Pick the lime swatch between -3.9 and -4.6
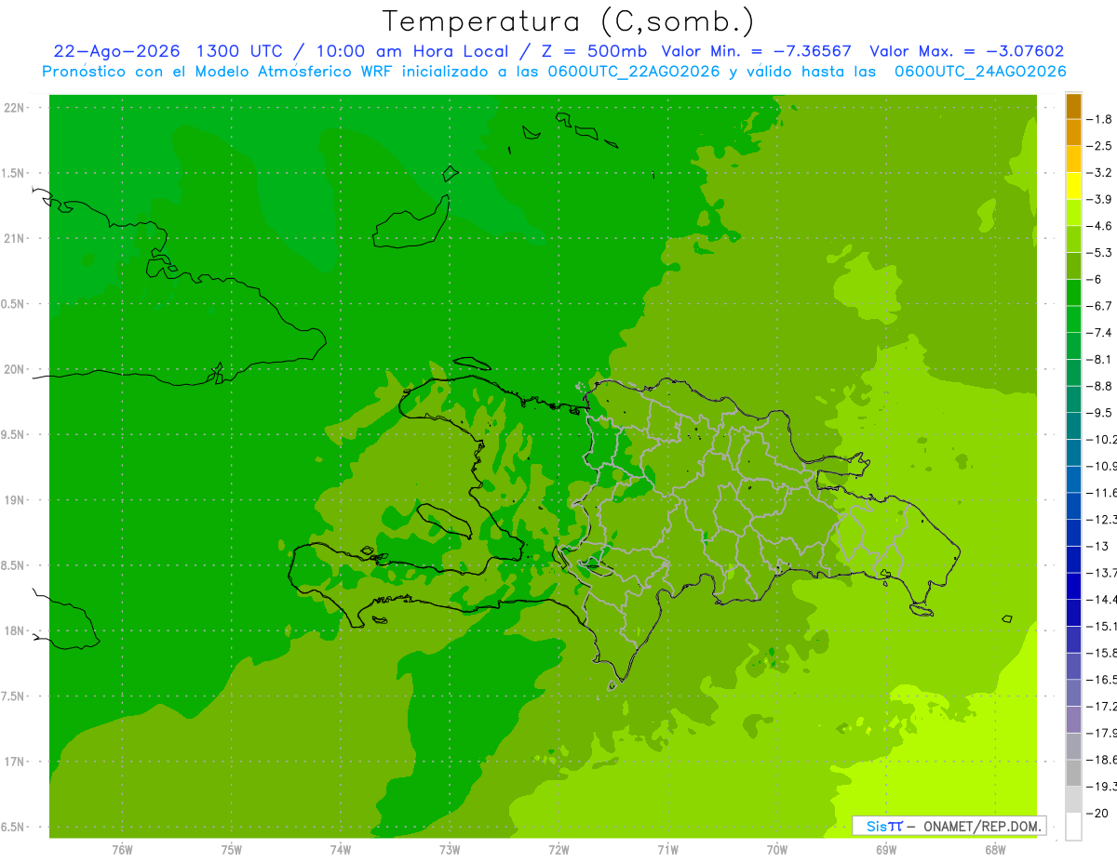 1073,213
